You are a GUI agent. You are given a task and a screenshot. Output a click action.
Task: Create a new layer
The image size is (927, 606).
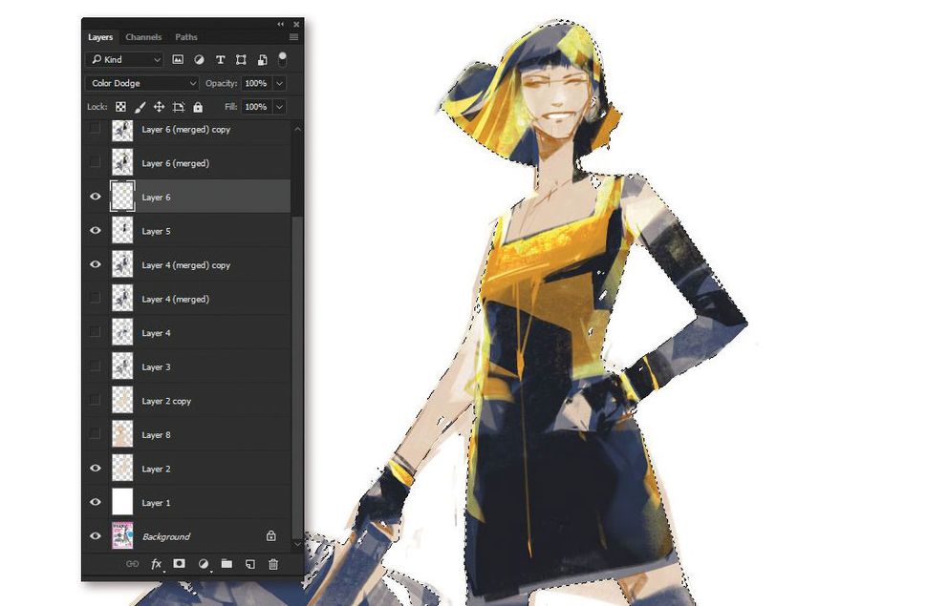click(249, 564)
